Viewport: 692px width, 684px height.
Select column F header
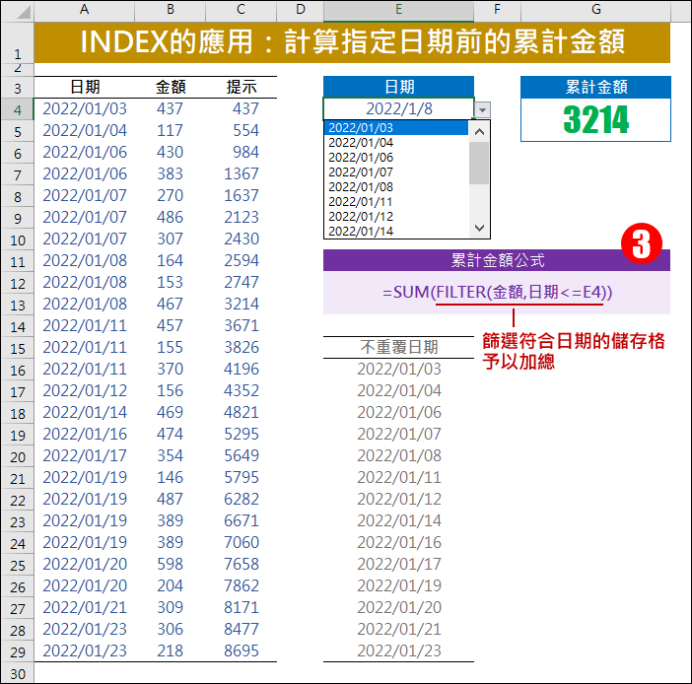tap(498, 9)
